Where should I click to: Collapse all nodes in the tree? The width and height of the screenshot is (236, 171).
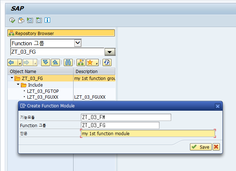(x=55, y=62)
